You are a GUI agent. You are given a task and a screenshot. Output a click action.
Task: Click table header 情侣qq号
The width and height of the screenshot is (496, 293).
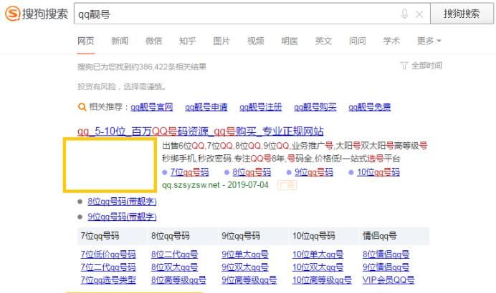point(380,236)
